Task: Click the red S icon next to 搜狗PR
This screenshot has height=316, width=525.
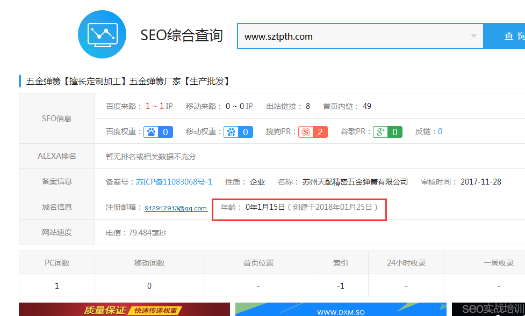Action: tap(305, 131)
